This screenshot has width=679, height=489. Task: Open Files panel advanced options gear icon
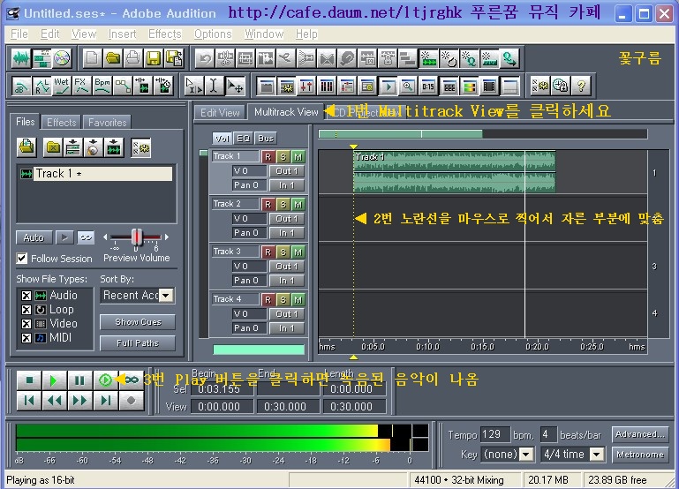pos(141,147)
